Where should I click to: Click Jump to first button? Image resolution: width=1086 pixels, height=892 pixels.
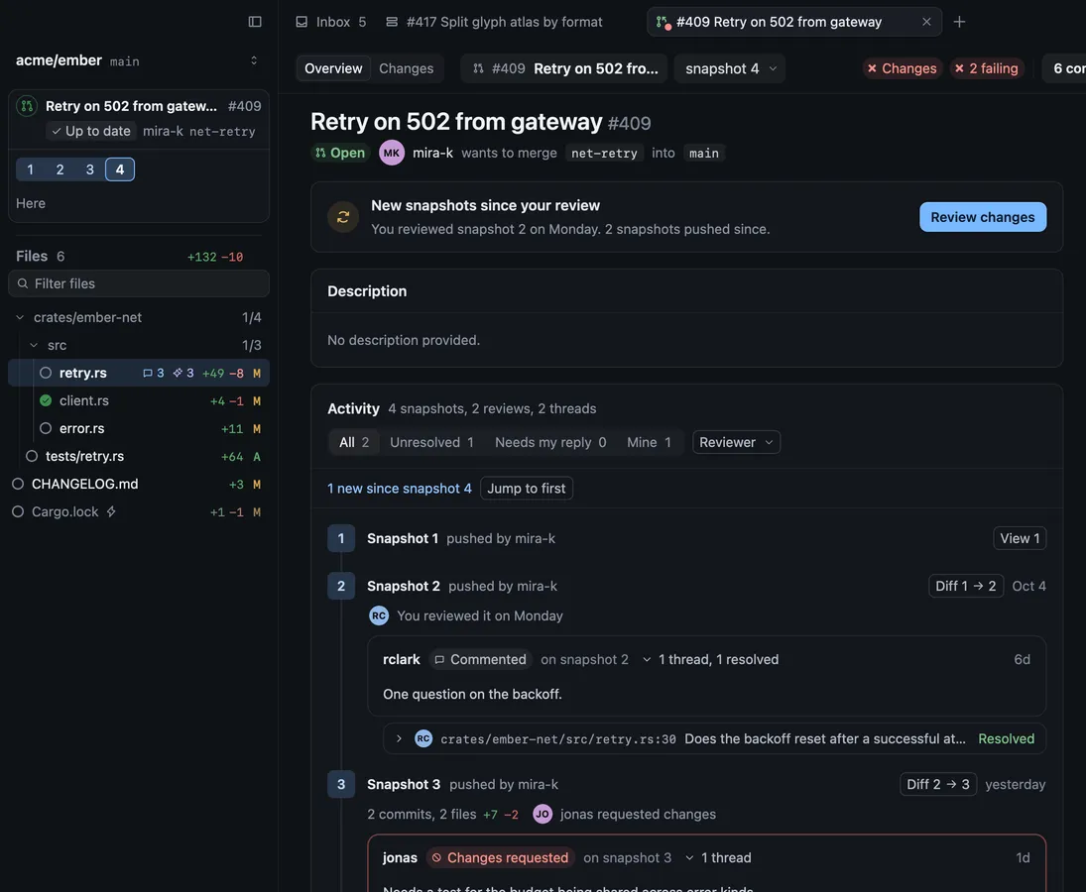[526, 488]
